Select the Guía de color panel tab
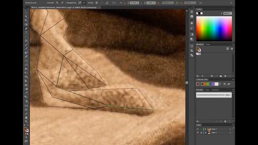The width and height of the screenshot is (258, 145). tap(202, 80)
